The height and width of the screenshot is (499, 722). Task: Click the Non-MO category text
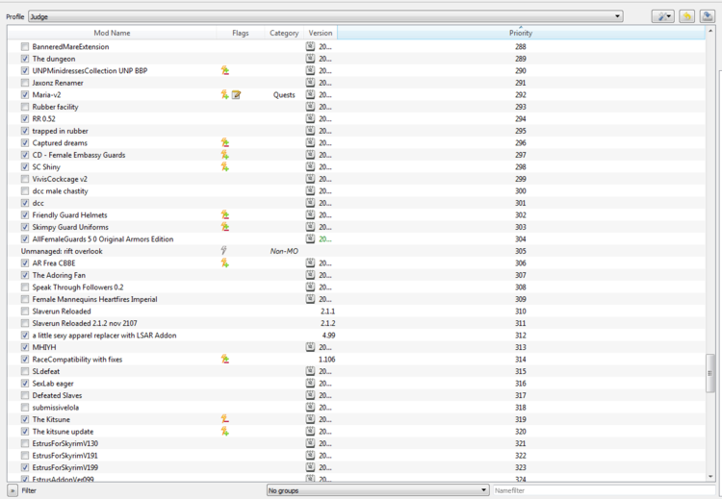click(284, 251)
